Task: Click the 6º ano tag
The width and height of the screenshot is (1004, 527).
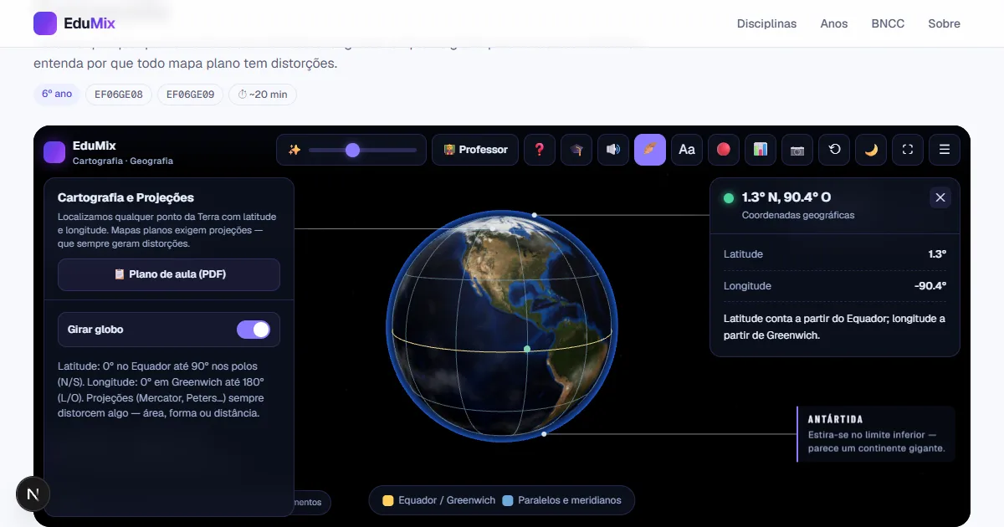Action: 57,94
